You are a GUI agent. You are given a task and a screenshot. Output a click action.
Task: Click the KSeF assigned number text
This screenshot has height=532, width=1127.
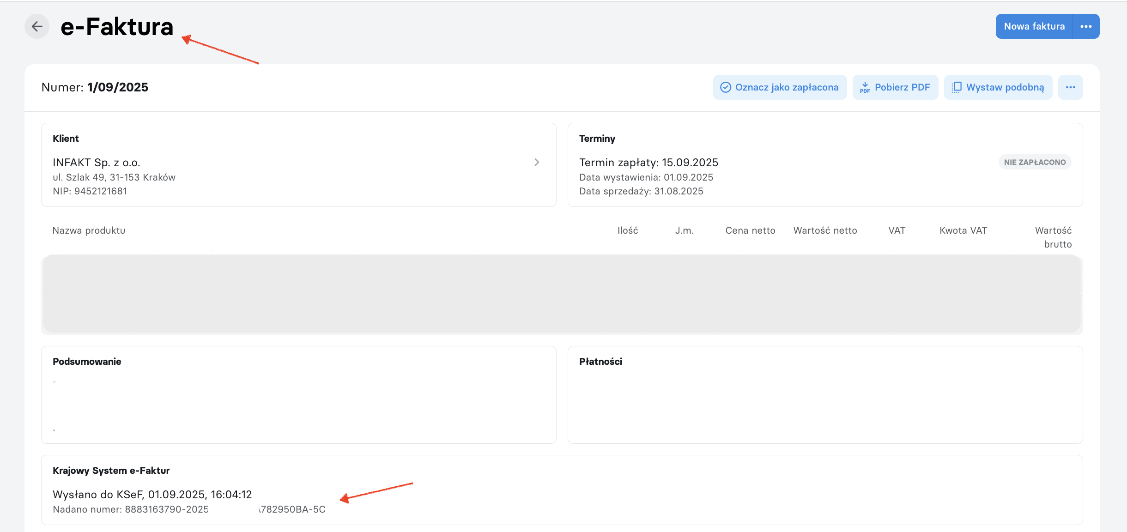point(189,509)
